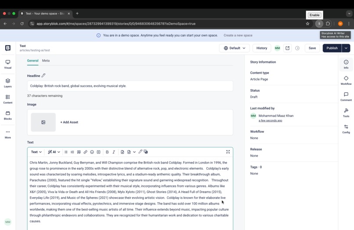This screenshot has width=354, height=230.
Task: Click the paste document icon in toolbar
Action: pos(129,152)
